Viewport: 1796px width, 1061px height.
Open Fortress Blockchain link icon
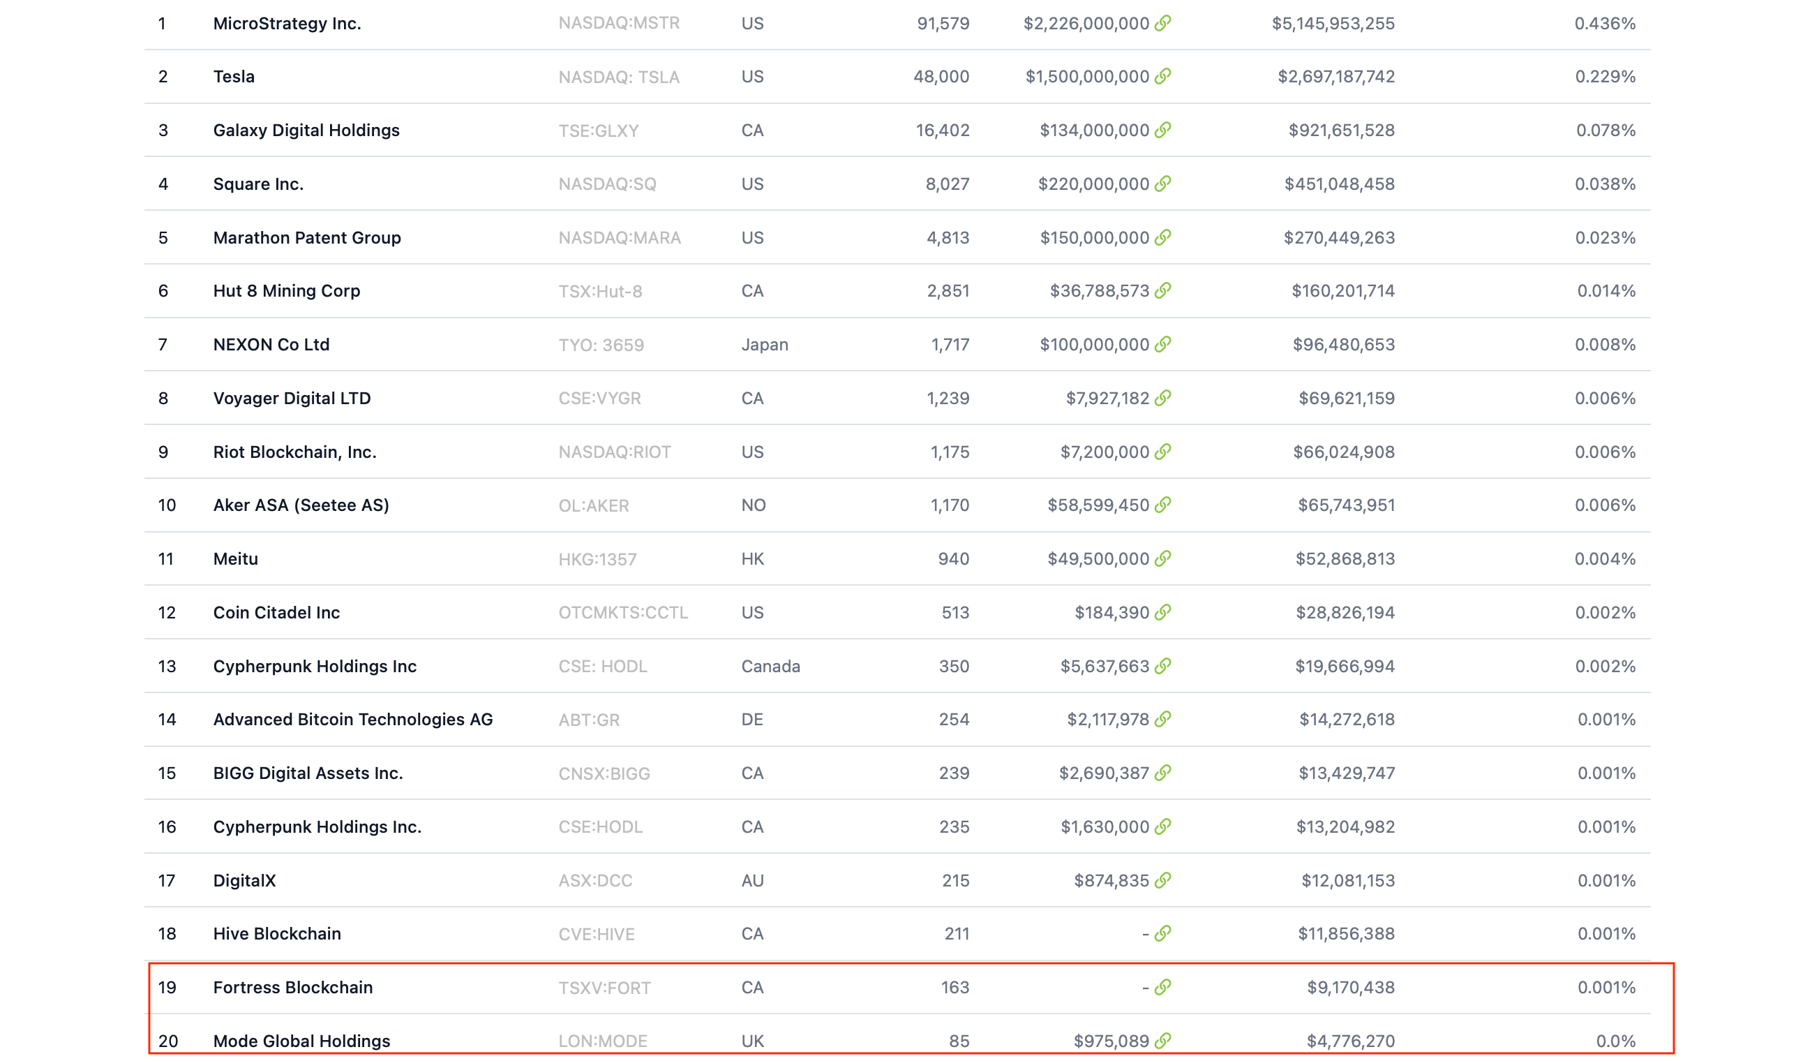[1162, 988]
